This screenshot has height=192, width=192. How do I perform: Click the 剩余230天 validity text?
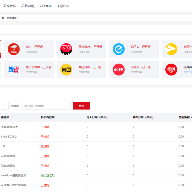(47, 175)
